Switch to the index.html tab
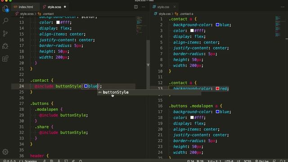The width and height of the screenshot is (288, 162). coord(26,7)
